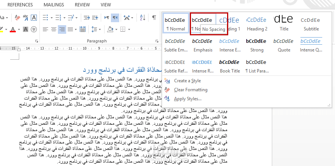Click the ruler right indent marker
Image resolution: width=335 pixels, height=166 pixels.
19,50
